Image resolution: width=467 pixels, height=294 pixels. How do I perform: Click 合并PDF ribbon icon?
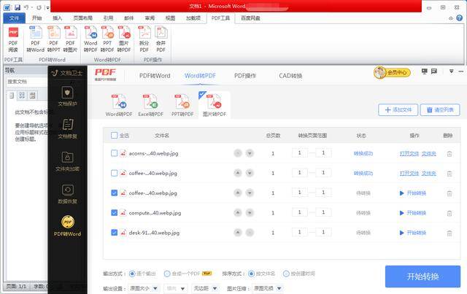[161, 39]
